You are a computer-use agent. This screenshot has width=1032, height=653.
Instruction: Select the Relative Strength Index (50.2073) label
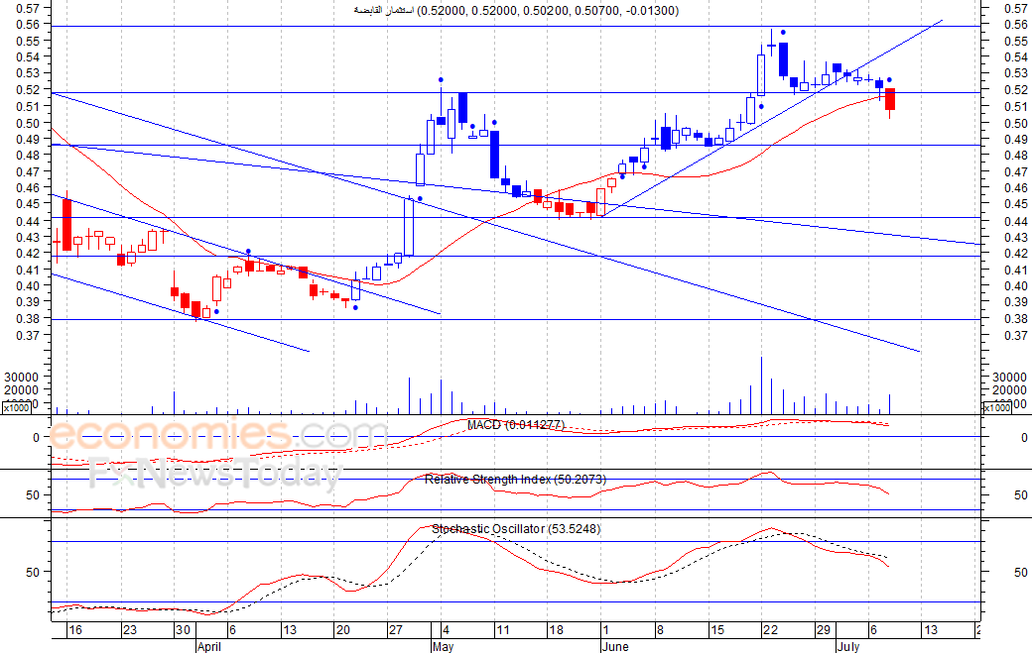pyautogui.click(x=515, y=480)
